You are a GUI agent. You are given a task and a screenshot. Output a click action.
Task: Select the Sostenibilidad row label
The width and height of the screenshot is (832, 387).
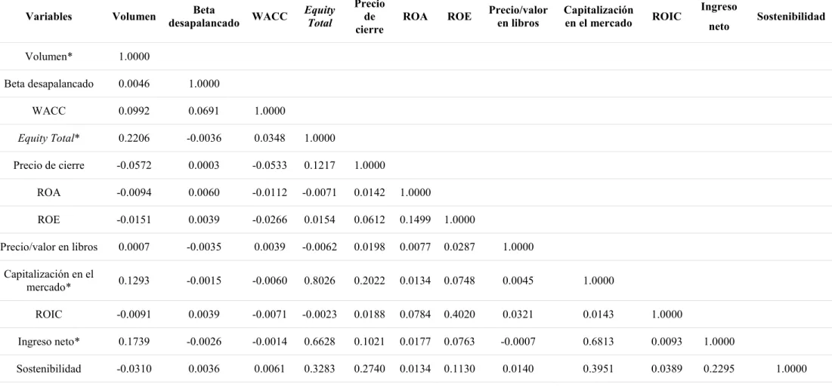pyautogui.click(x=48, y=369)
